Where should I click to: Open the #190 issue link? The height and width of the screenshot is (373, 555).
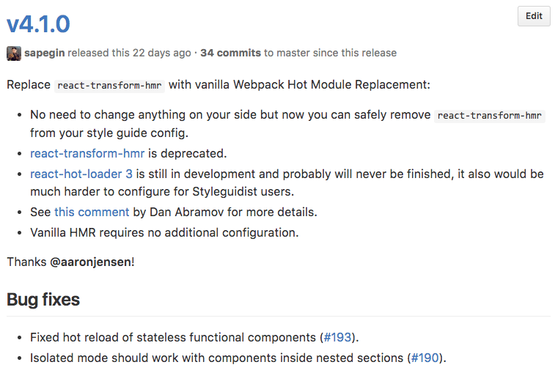(x=425, y=358)
